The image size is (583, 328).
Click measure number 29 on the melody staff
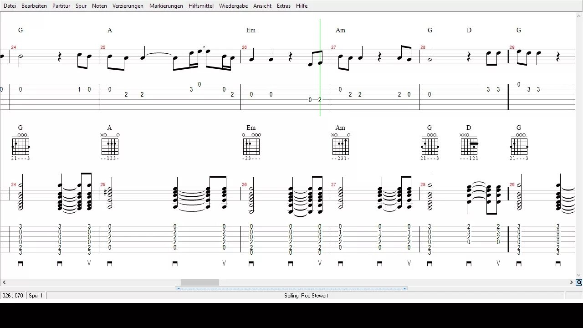pyautogui.click(x=512, y=47)
